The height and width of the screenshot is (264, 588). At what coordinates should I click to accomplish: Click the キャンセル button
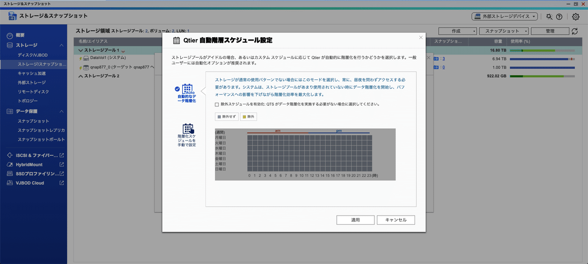click(x=395, y=220)
